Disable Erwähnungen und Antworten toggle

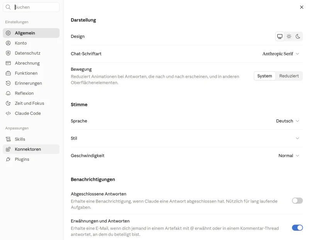tap(297, 228)
